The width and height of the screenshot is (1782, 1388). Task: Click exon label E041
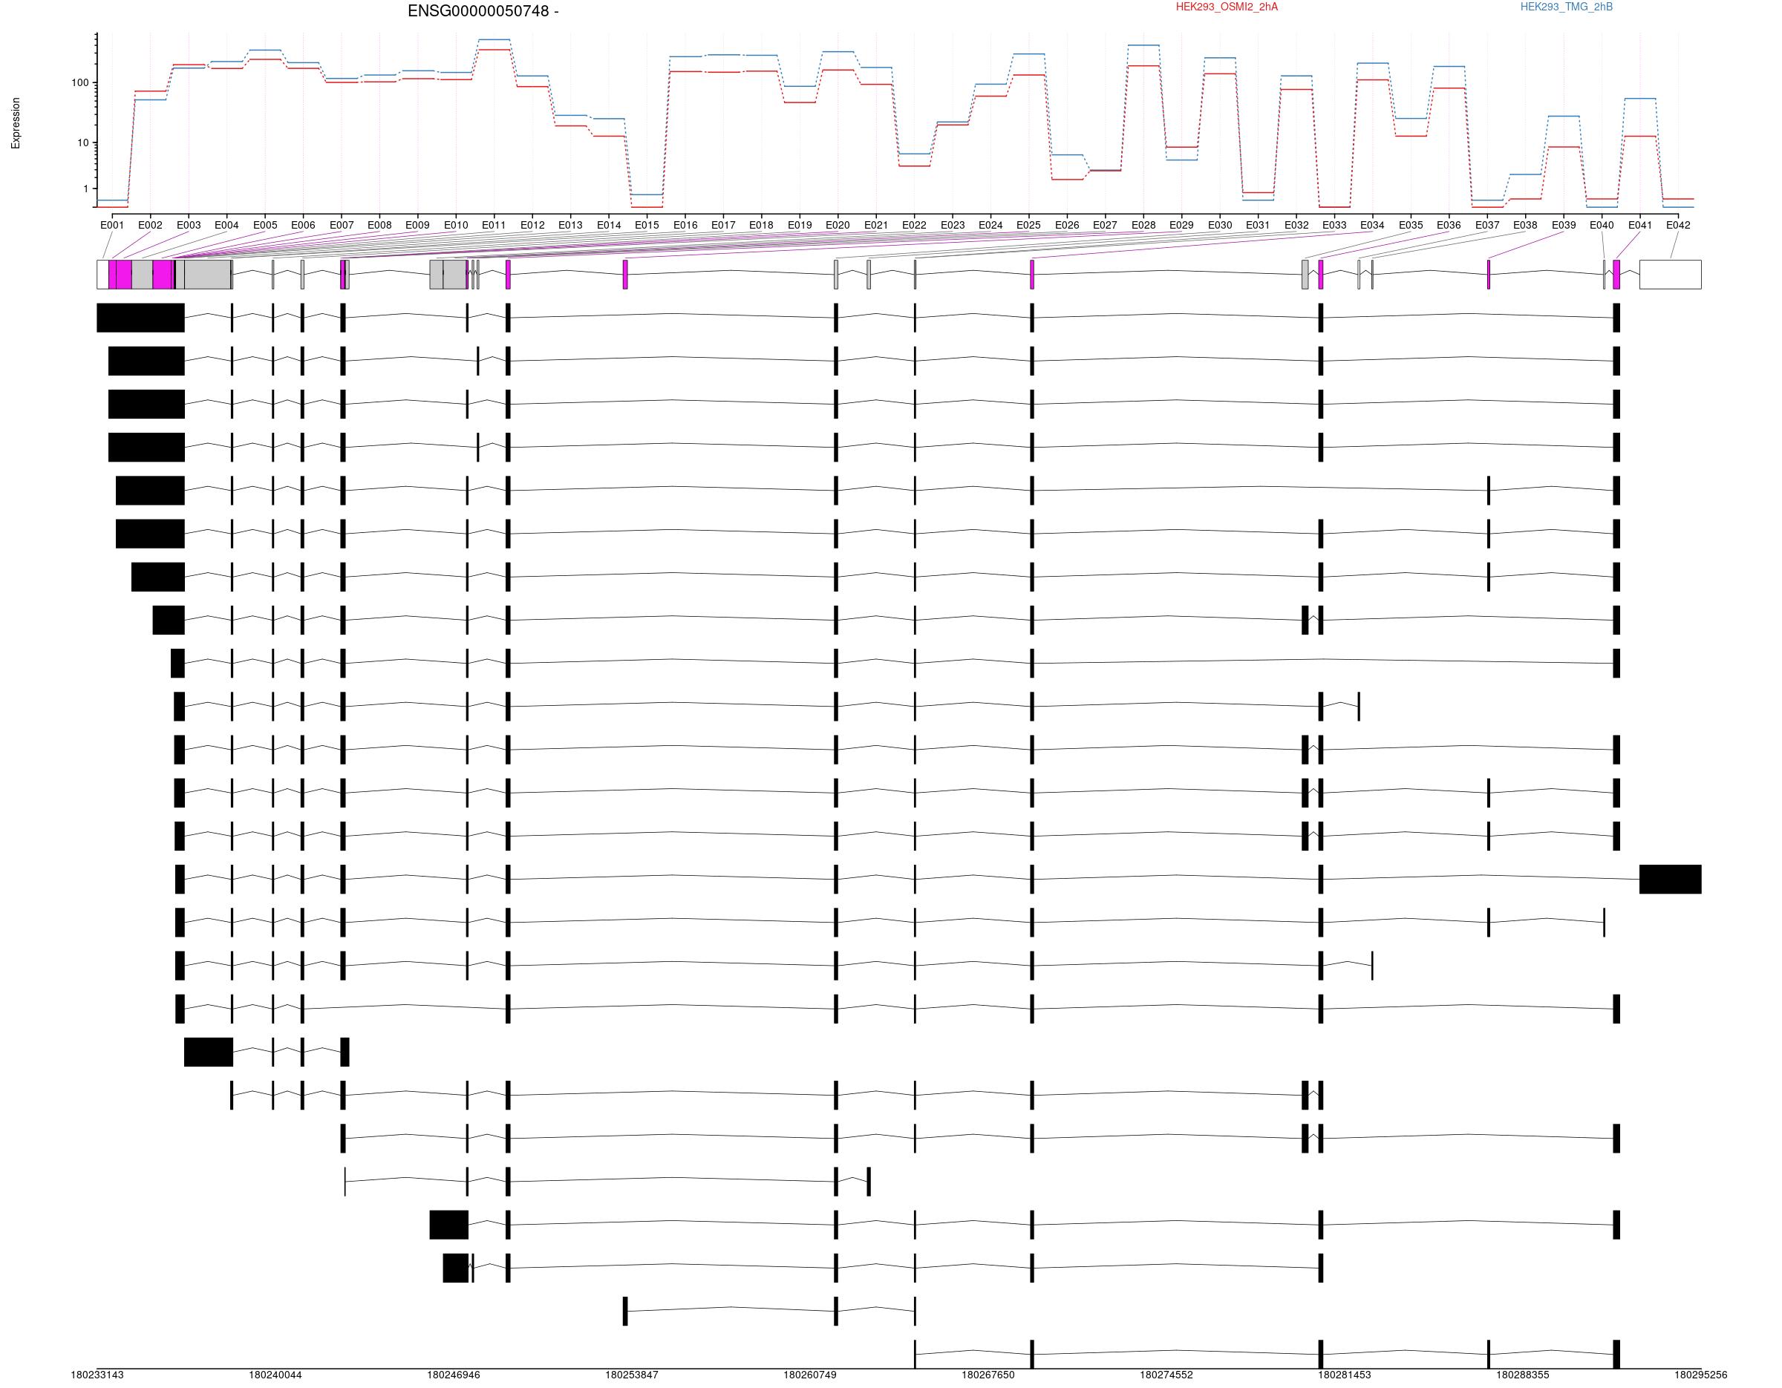(1640, 225)
